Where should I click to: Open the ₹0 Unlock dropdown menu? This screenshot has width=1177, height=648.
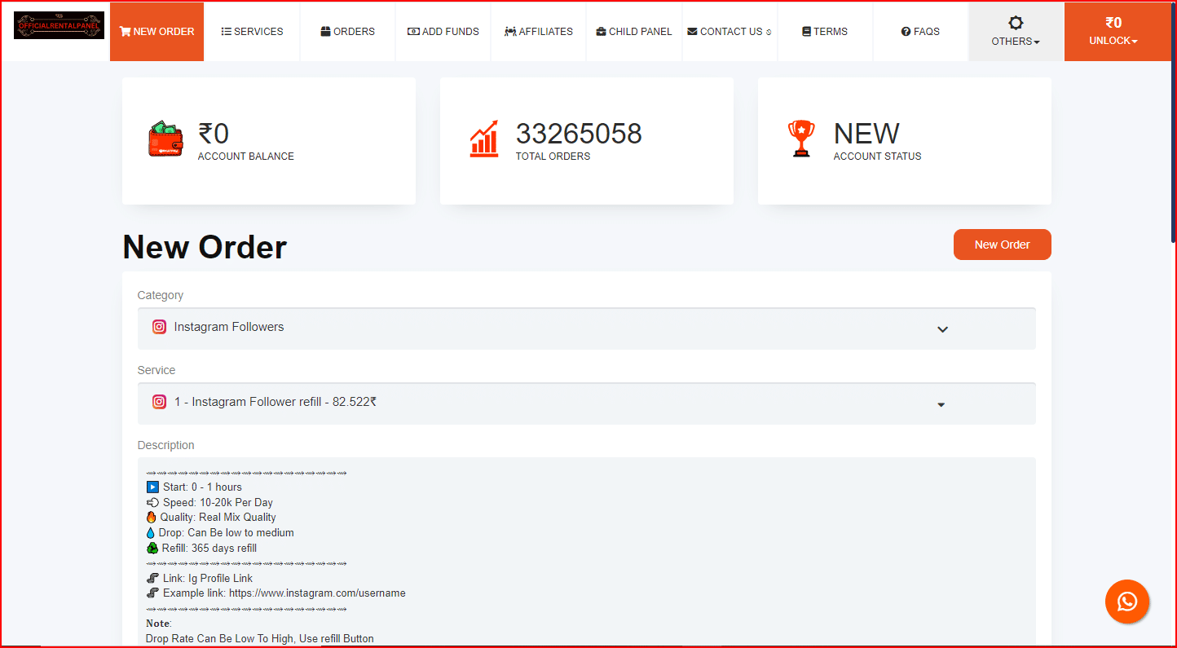[x=1113, y=32]
